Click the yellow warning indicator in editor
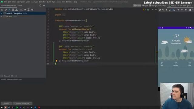The image size is (194, 109). (x=144, y=10)
